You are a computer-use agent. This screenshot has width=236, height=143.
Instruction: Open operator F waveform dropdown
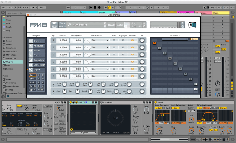click(100, 76)
